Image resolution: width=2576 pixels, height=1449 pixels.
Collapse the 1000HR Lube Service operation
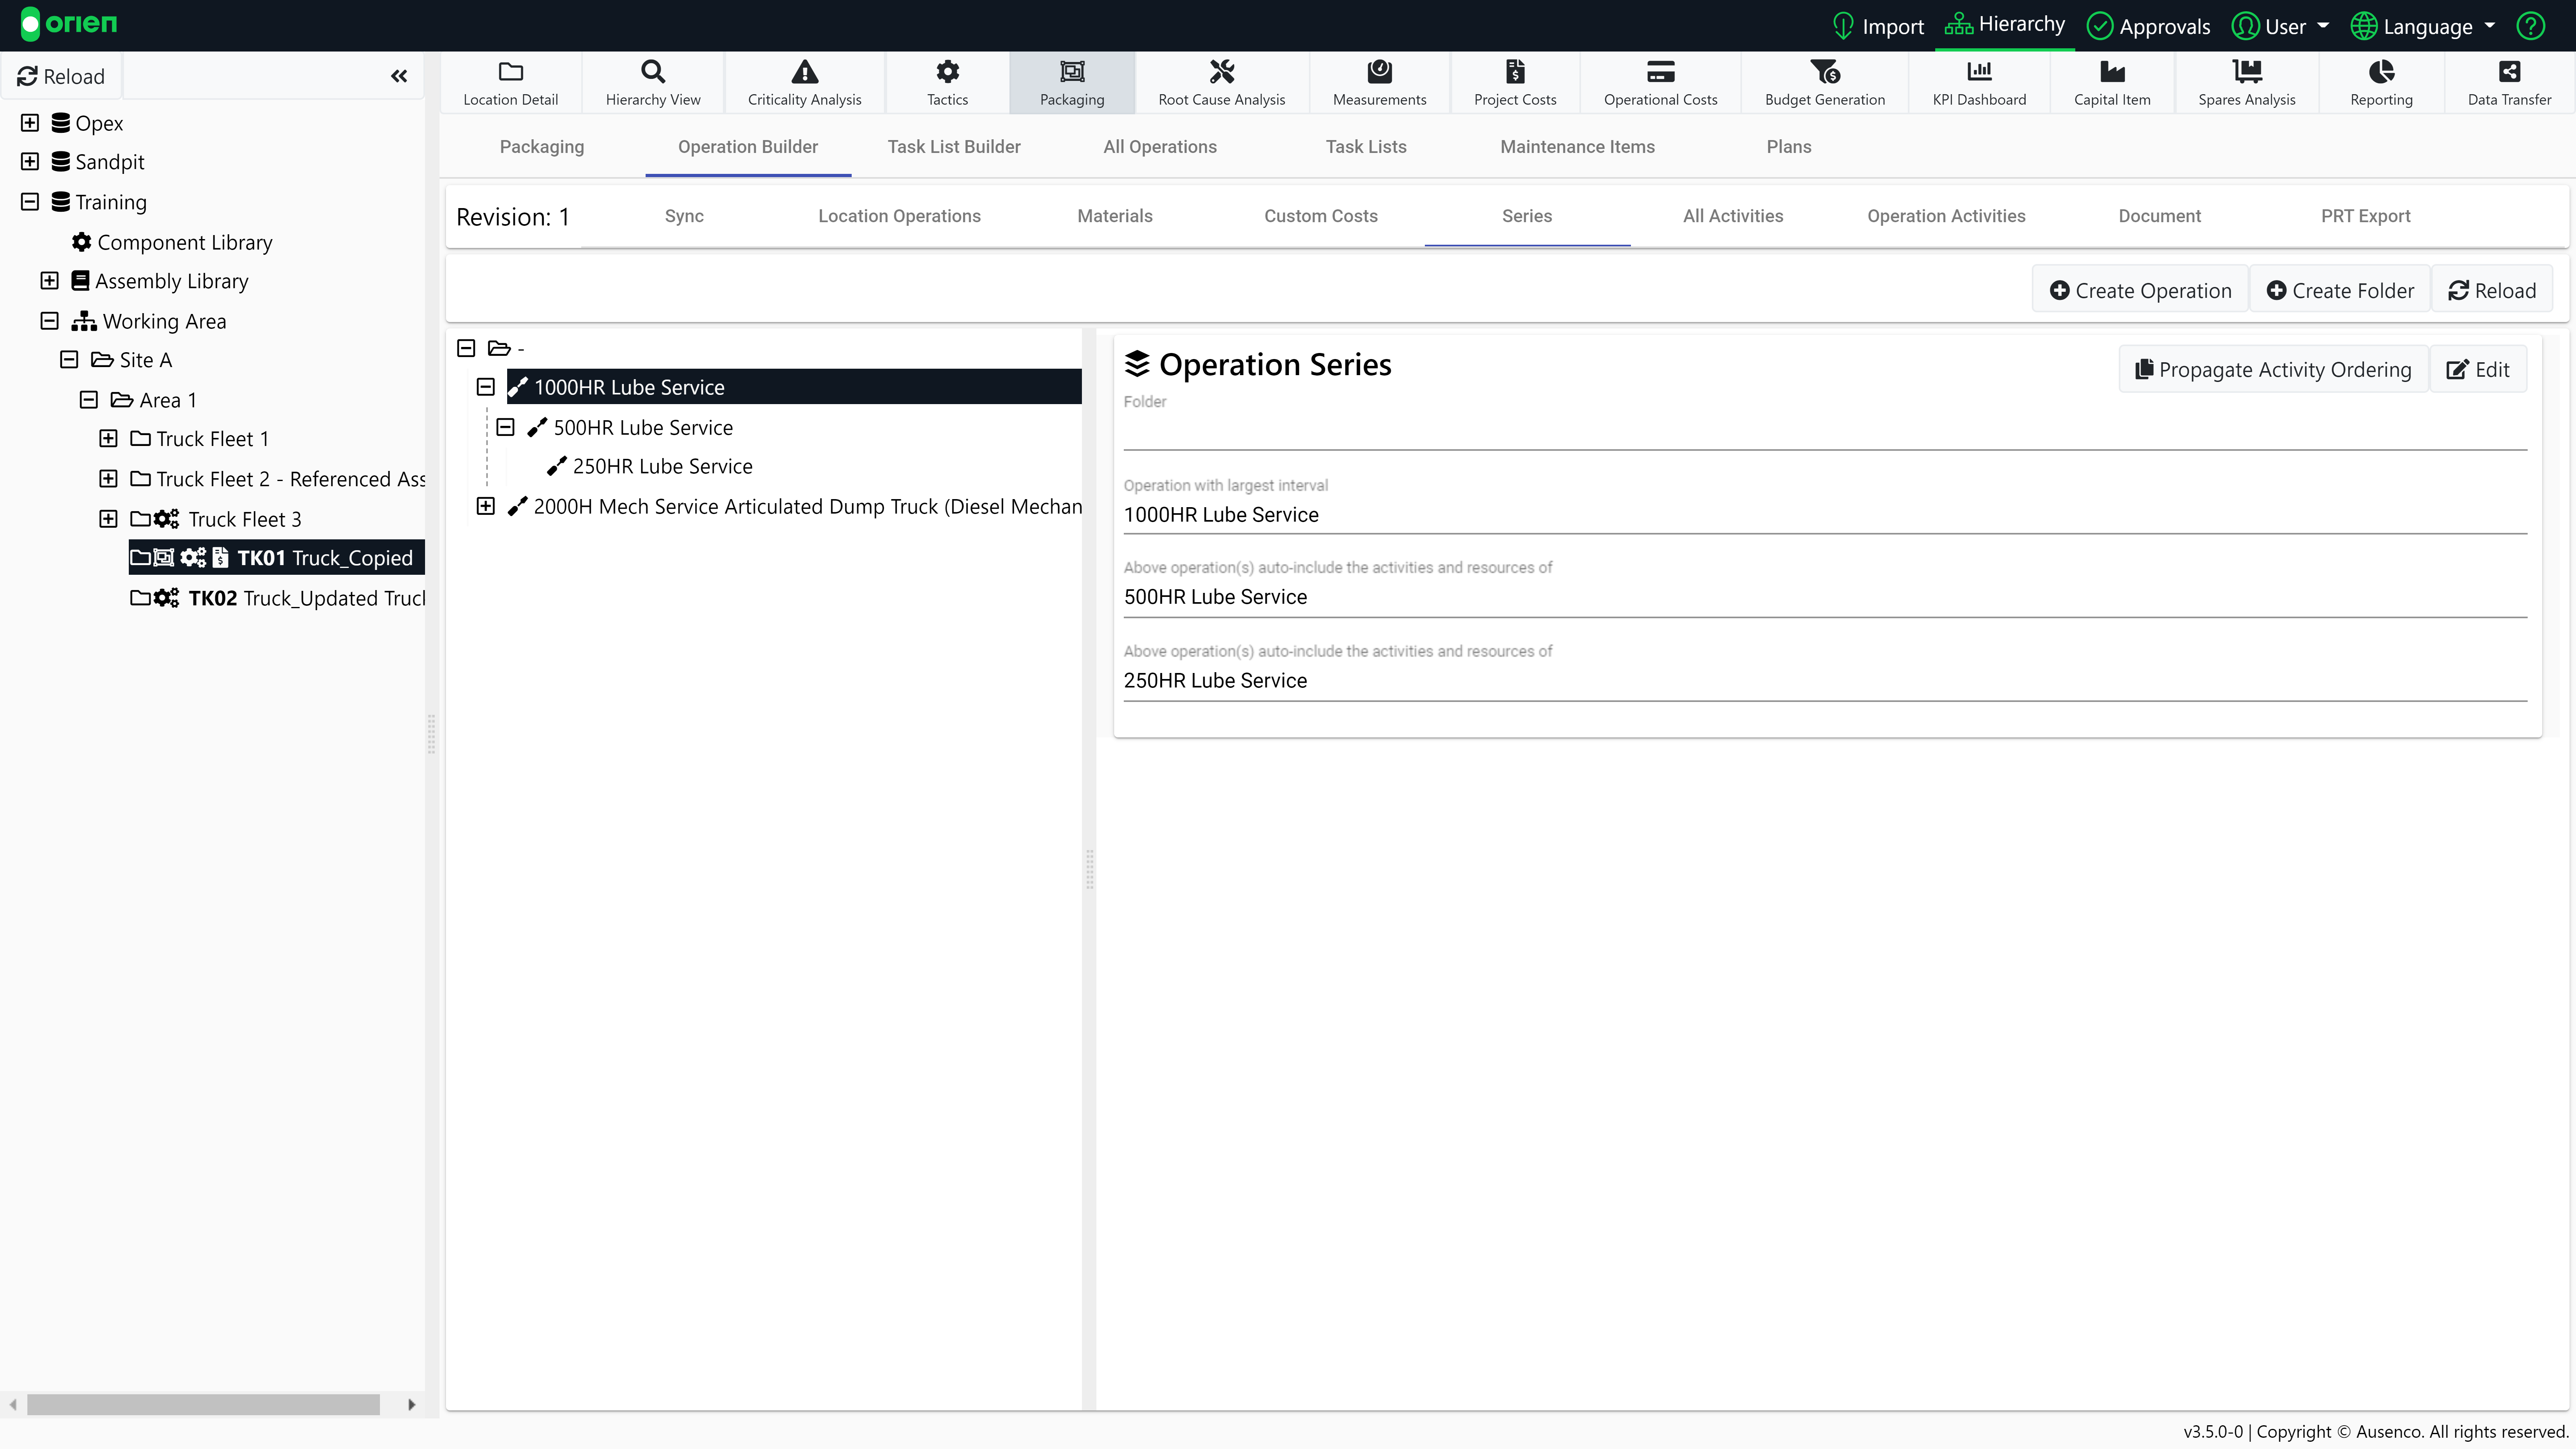point(485,386)
